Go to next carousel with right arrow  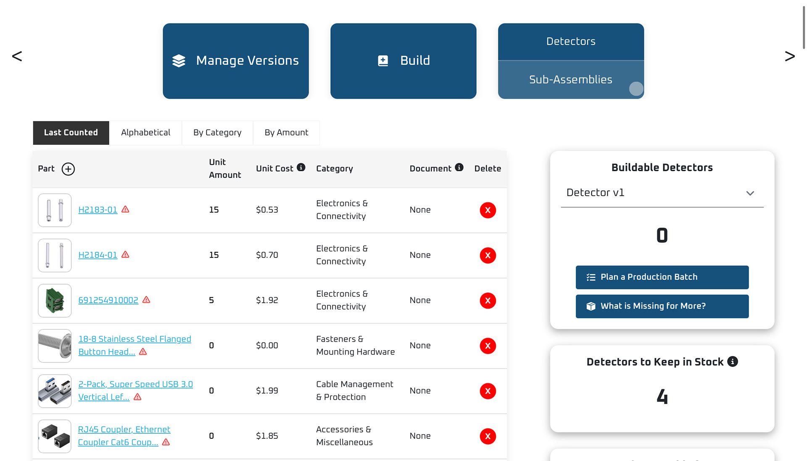pyautogui.click(x=789, y=56)
